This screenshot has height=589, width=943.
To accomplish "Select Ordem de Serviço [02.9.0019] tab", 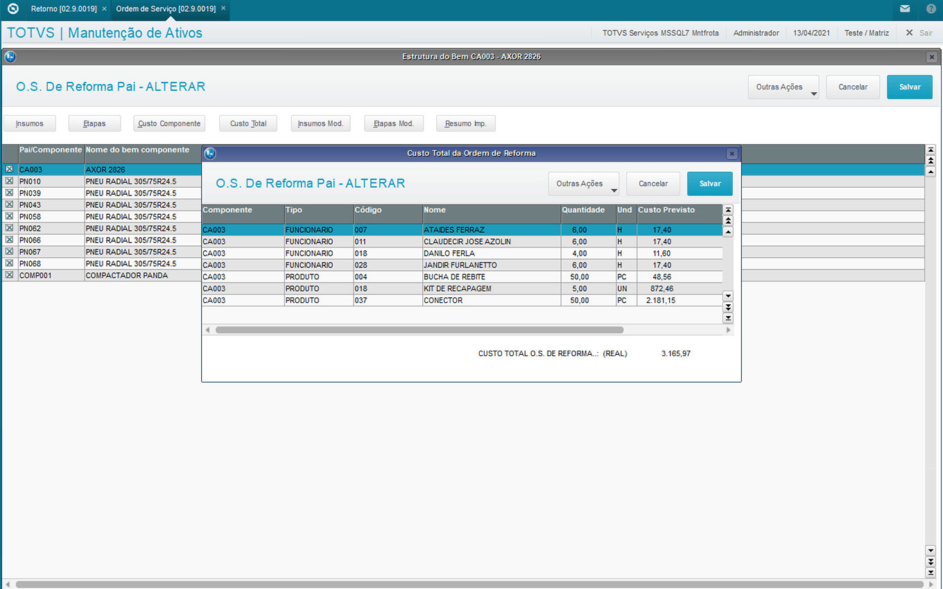I will point(166,10).
